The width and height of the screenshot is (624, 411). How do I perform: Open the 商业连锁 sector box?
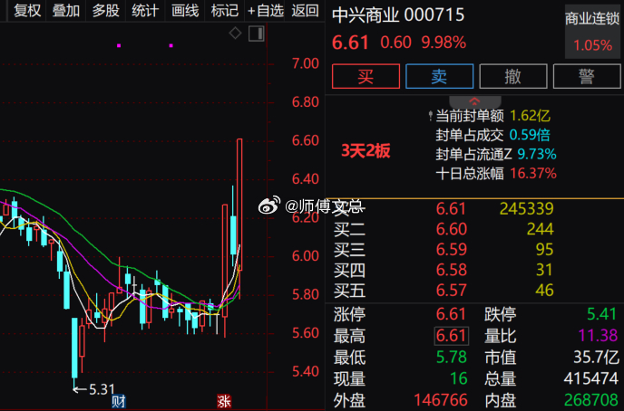(592, 32)
